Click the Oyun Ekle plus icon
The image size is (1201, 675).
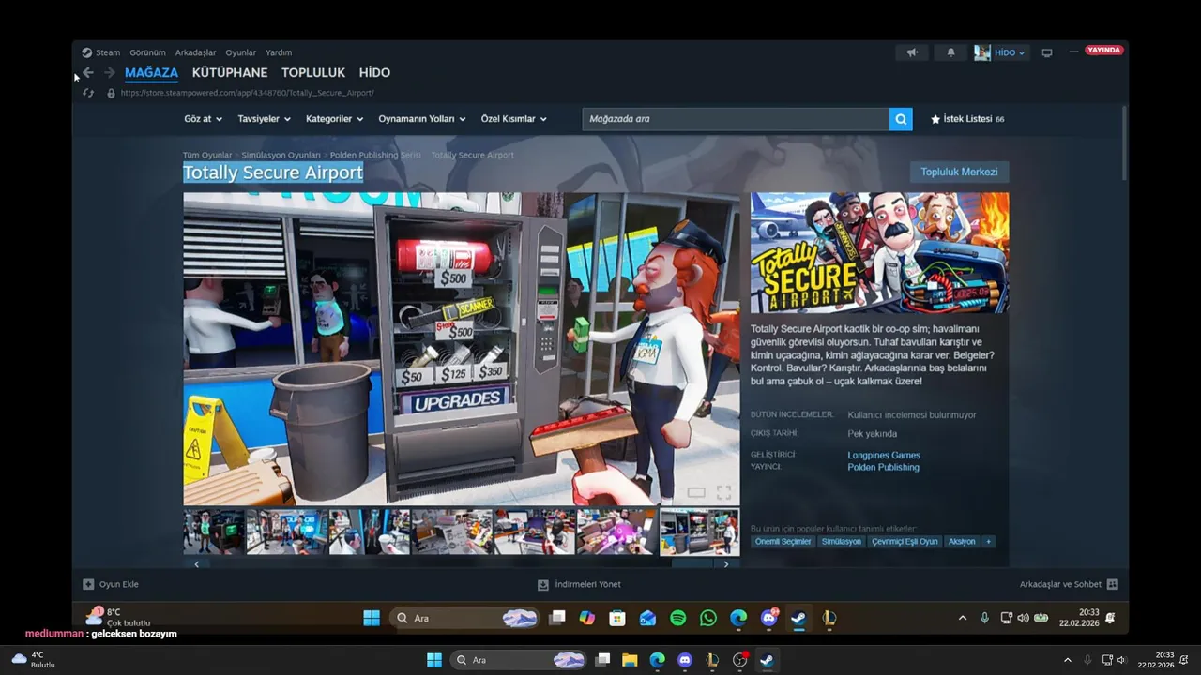pos(88,584)
